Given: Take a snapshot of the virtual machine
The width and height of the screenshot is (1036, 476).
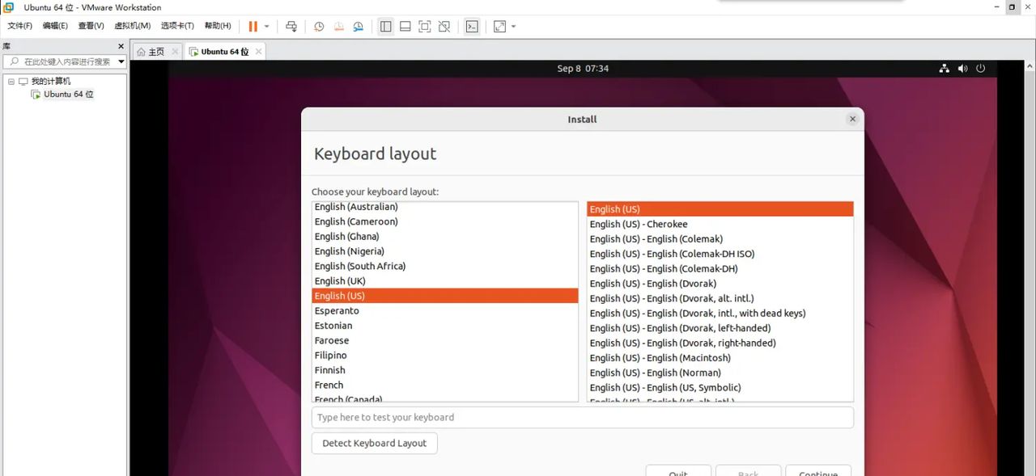Looking at the screenshot, I should 319,27.
